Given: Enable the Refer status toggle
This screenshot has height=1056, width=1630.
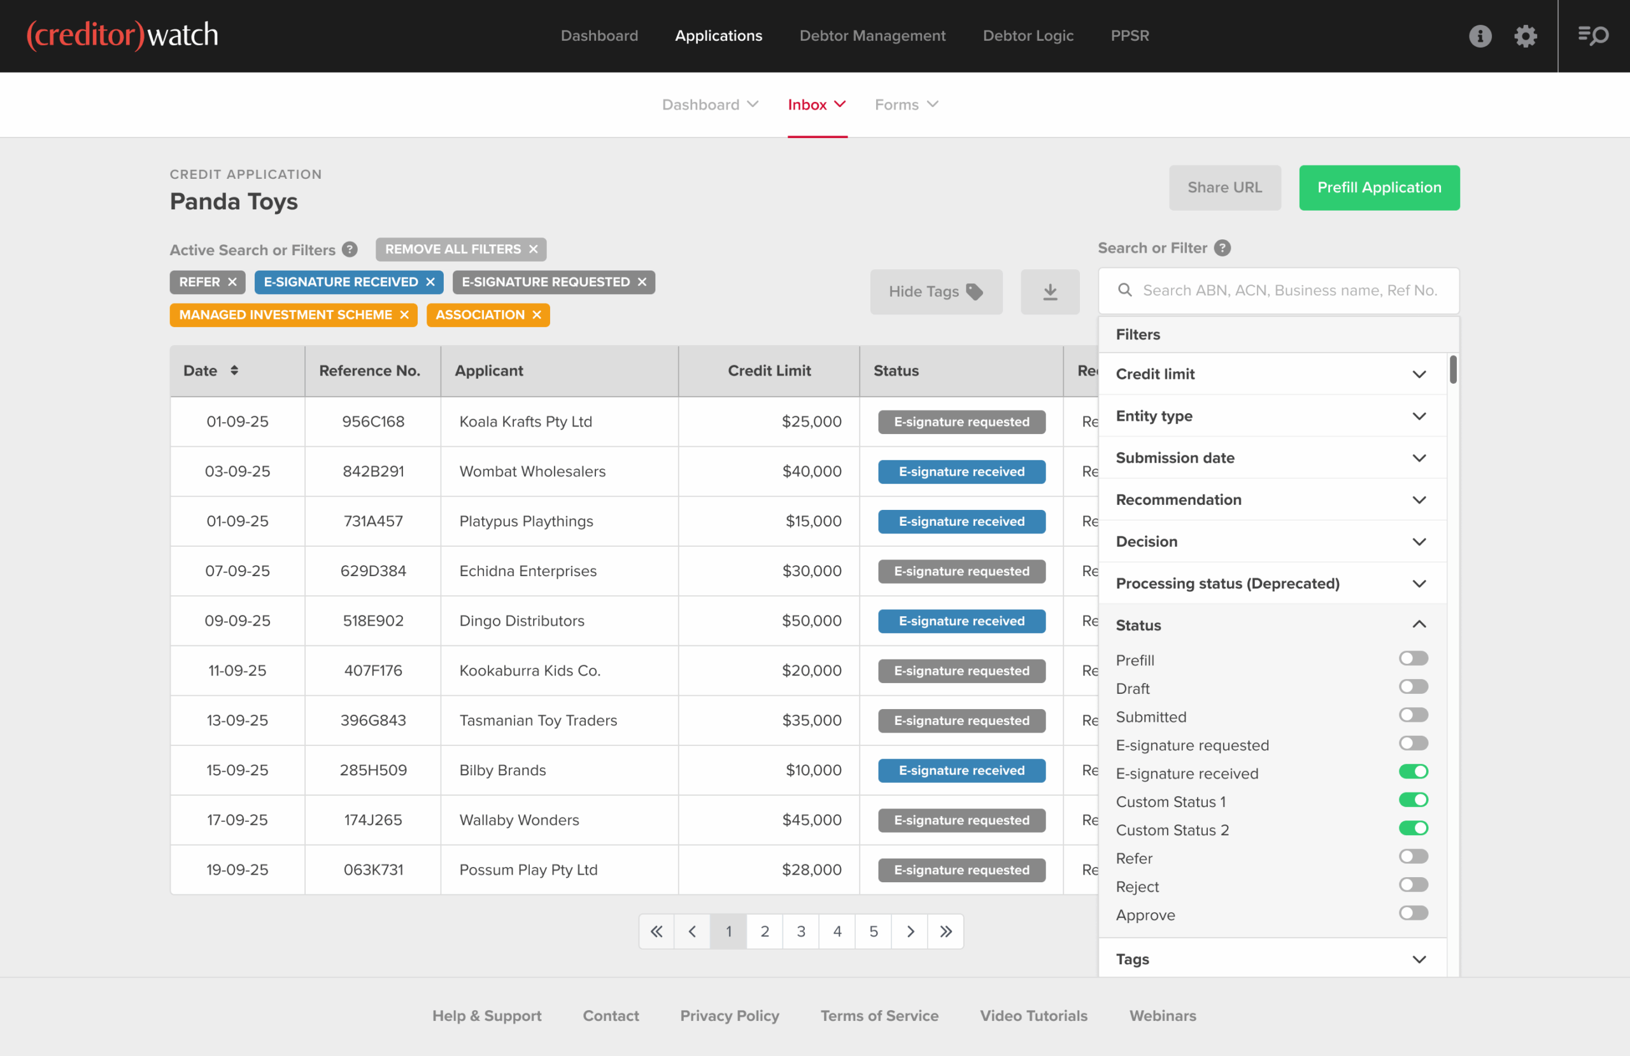Looking at the screenshot, I should tap(1413, 856).
